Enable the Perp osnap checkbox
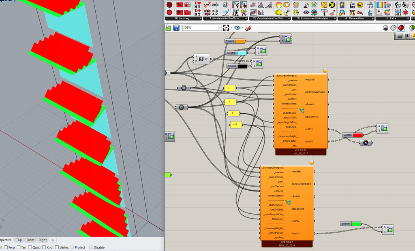The height and width of the screenshot is (251, 415). click(6, 247)
